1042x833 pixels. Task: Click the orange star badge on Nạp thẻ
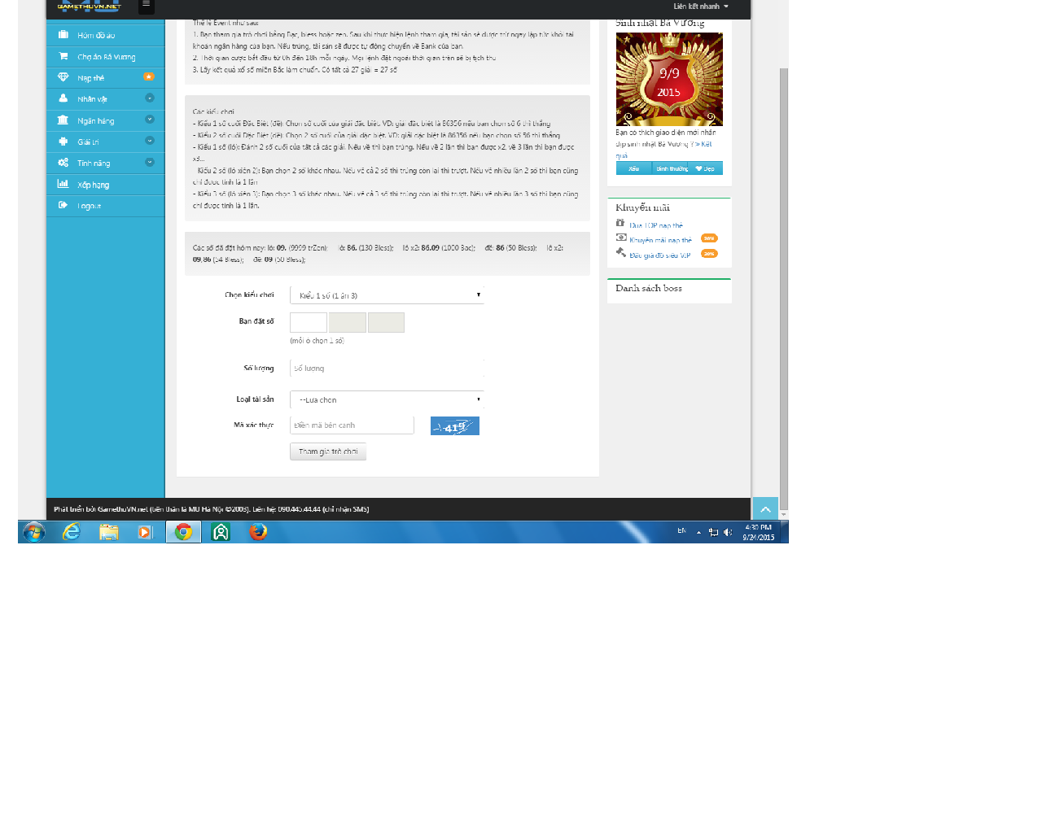tap(149, 76)
